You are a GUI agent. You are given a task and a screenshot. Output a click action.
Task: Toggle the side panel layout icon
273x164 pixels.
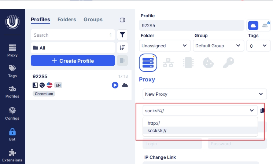pyautogui.click(x=122, y=20)
